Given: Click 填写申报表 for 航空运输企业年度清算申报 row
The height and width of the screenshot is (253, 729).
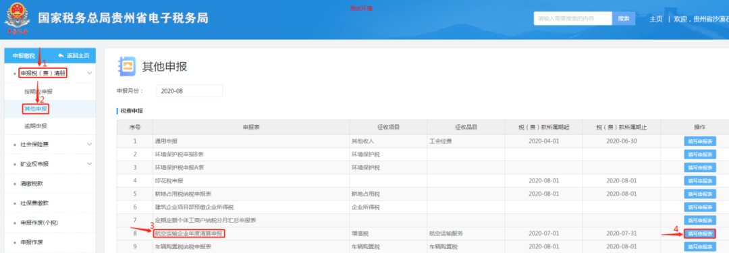Looking at the screenshot, I should tap(700, 233).
